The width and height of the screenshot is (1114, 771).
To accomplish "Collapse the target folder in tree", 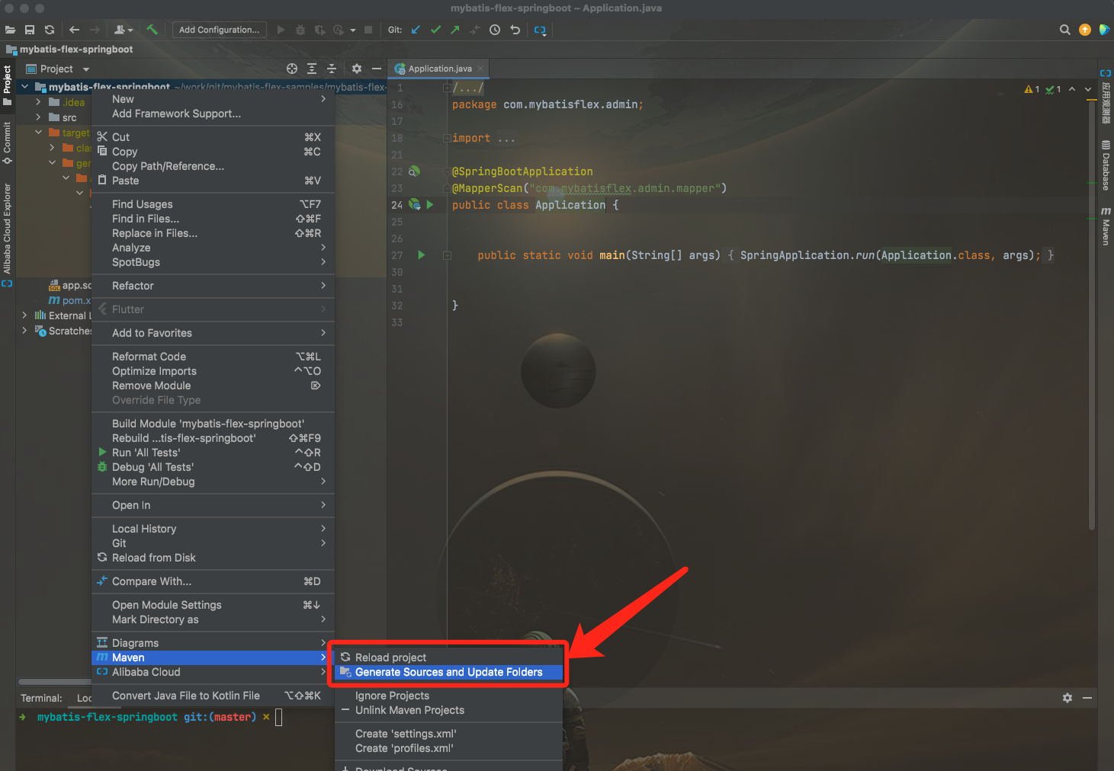I will (x=38, y=133).
